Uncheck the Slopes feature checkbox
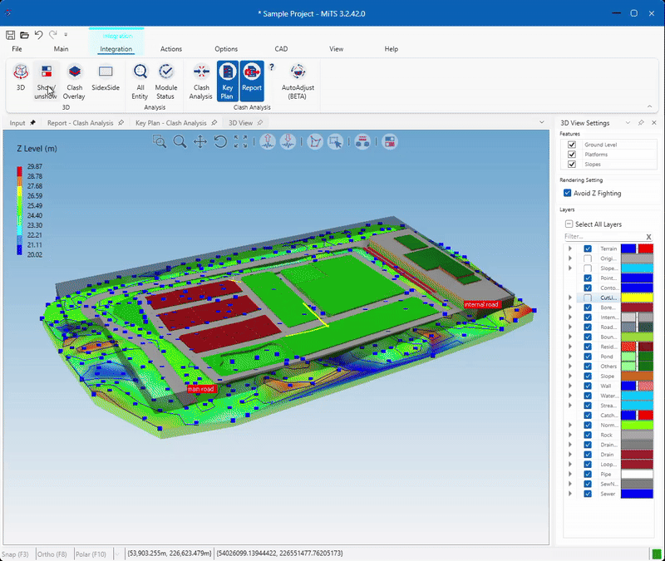The height and width of the screenshot is (561, 665). (572, 164)
